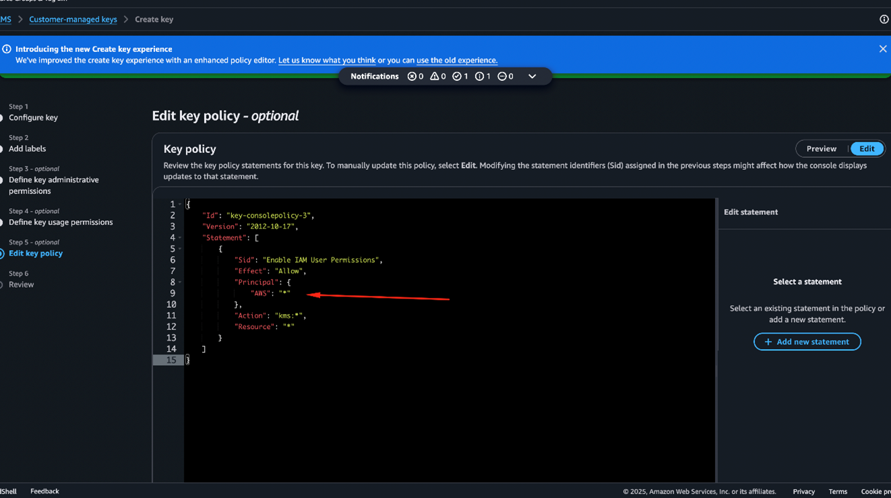Viewport: 891px width, 498px height.
Task: Expand the Notifications bar chevron
Action: pos(532,77)
